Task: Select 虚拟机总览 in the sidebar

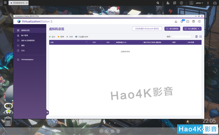Action: [30, 30]
